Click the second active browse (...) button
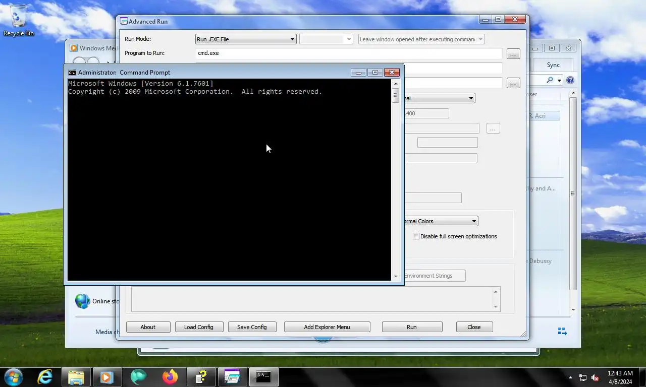This screenshot has height=387, width=646. click(x=513, y=83)
